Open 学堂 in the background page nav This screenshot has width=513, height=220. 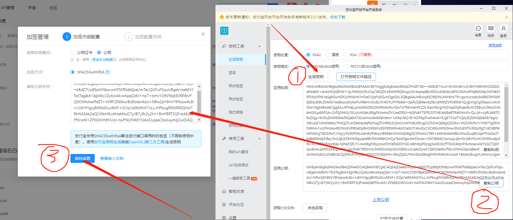click(32, 8)
